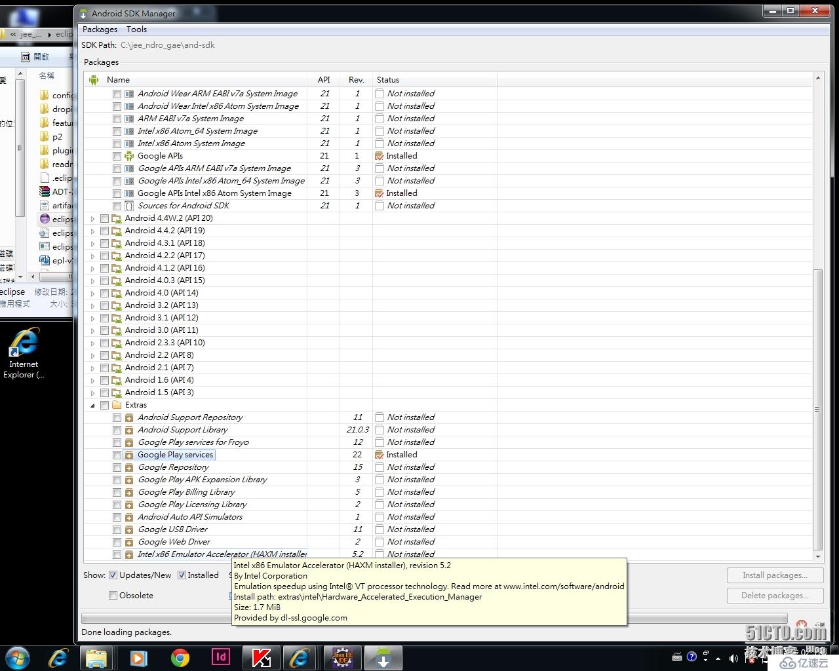
Task: Click the Install packages button
Action: point(774,575)
